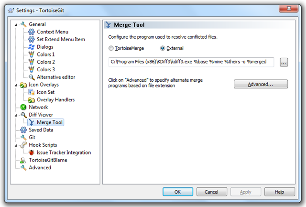Click the Alternative editor magnifier icon
306x207 pixels.
tap(32, 77)
